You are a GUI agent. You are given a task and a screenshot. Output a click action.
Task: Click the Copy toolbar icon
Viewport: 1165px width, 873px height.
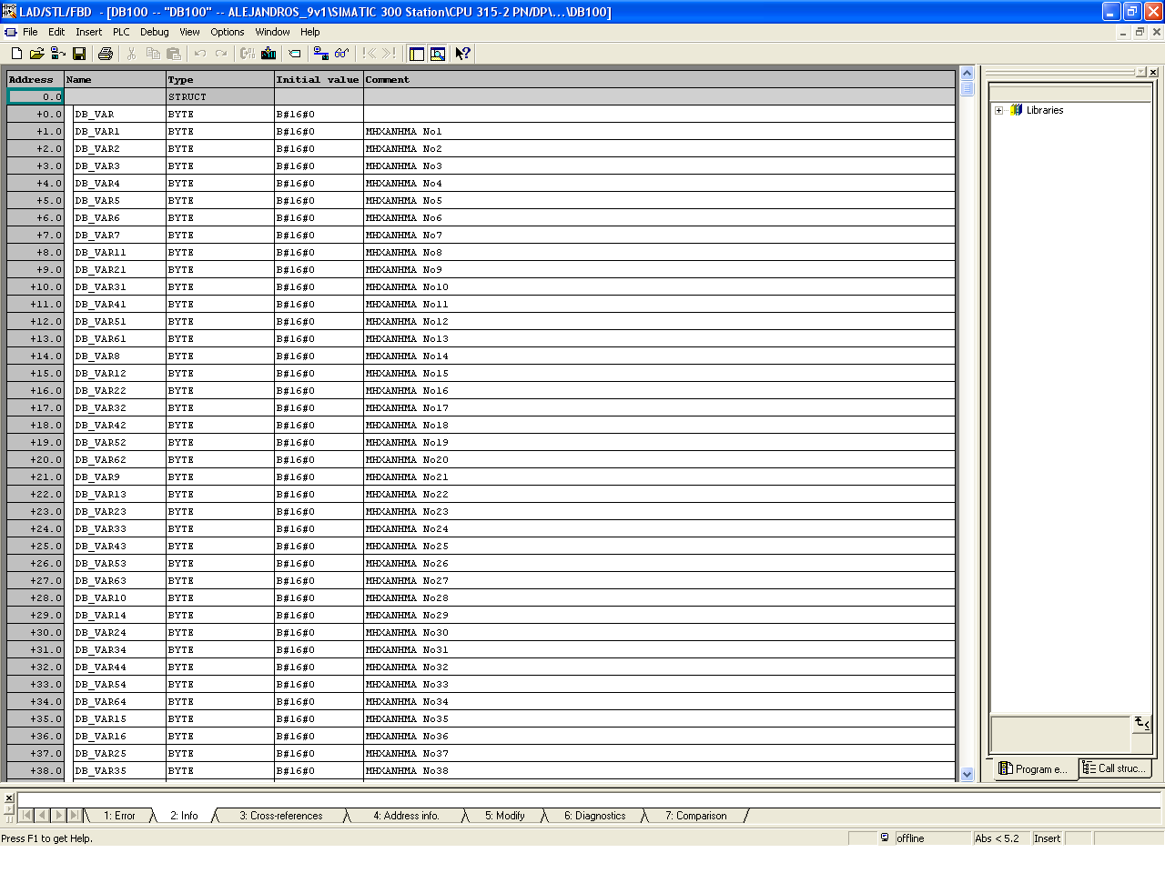point(153,54)
